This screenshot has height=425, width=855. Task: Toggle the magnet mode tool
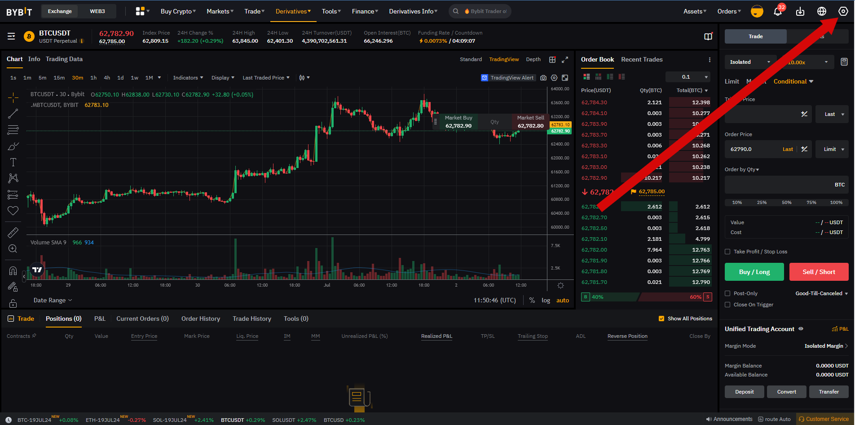click(x=13, y=270)
